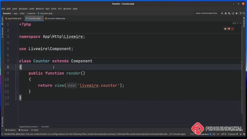The image size is (247, 139).
Task: Open the Add Configuration dropdown
Action: pos(207,14)
